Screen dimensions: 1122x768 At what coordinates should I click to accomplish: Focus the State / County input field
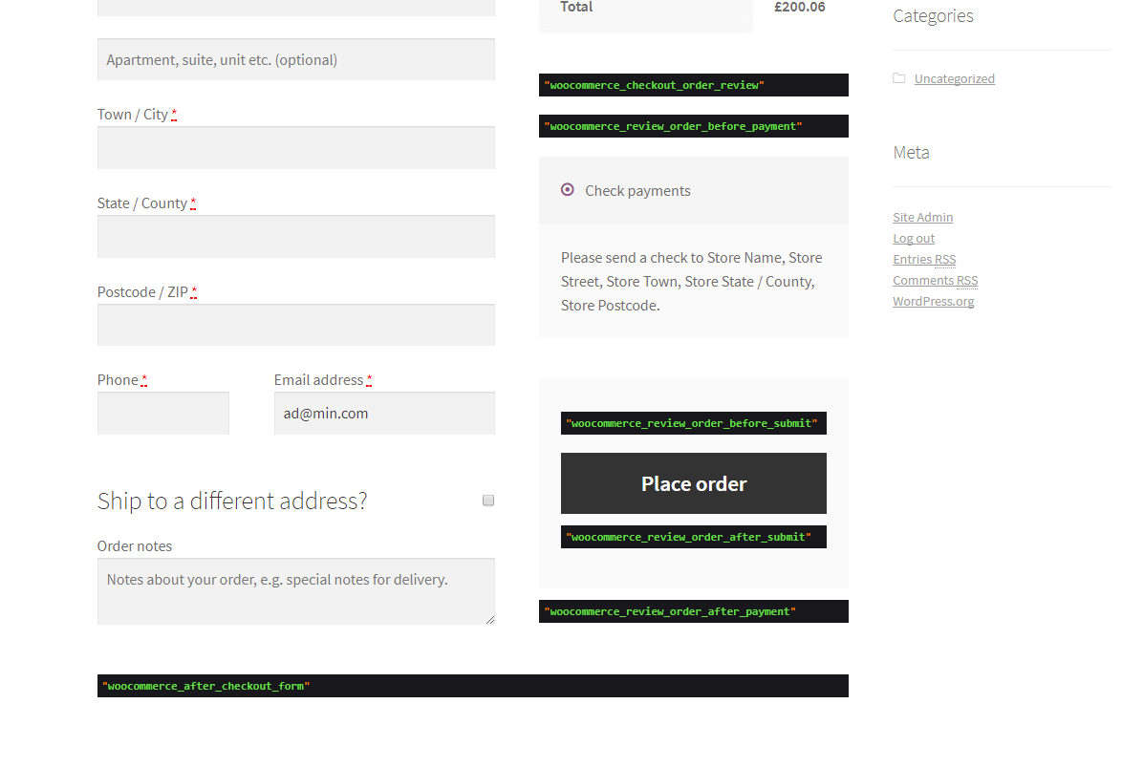[x=296, y=237]
